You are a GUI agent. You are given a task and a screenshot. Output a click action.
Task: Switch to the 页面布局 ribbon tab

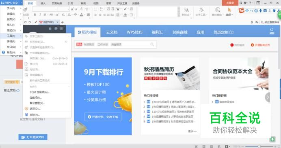[56, 3]
